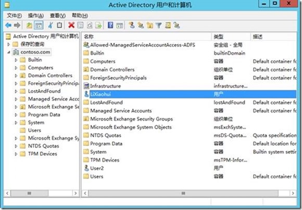The height and width of the screenshot is (210, 302).
Task: Click the Back arrow in toolbar
Action: point(8,25)
